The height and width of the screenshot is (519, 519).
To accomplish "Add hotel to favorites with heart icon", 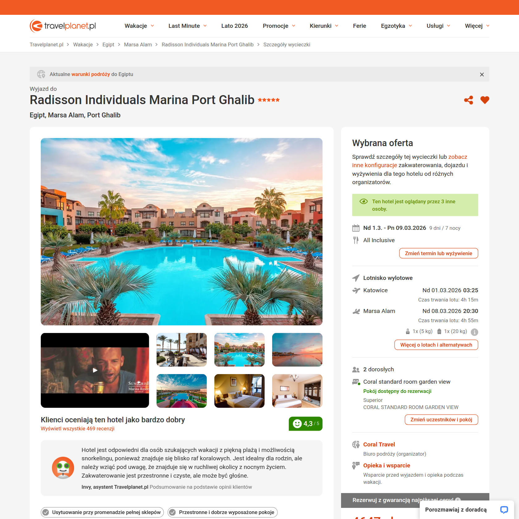I will (x=485, y=100).
